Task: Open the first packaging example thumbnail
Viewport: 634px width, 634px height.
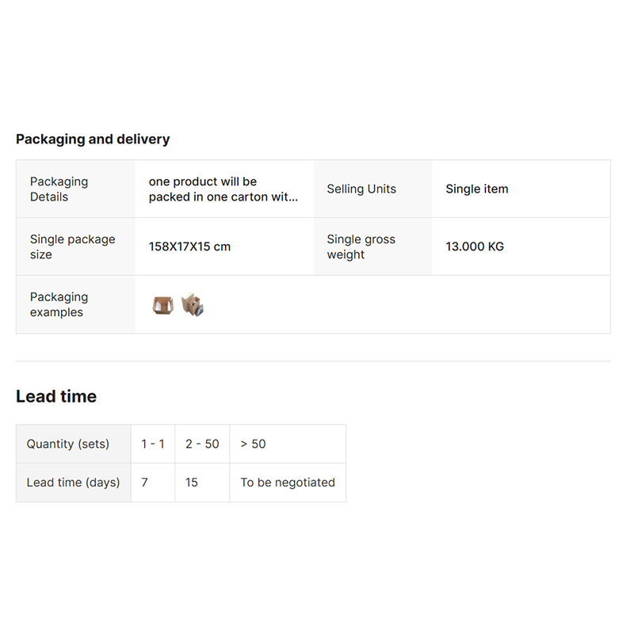Action: coord(162,305)
